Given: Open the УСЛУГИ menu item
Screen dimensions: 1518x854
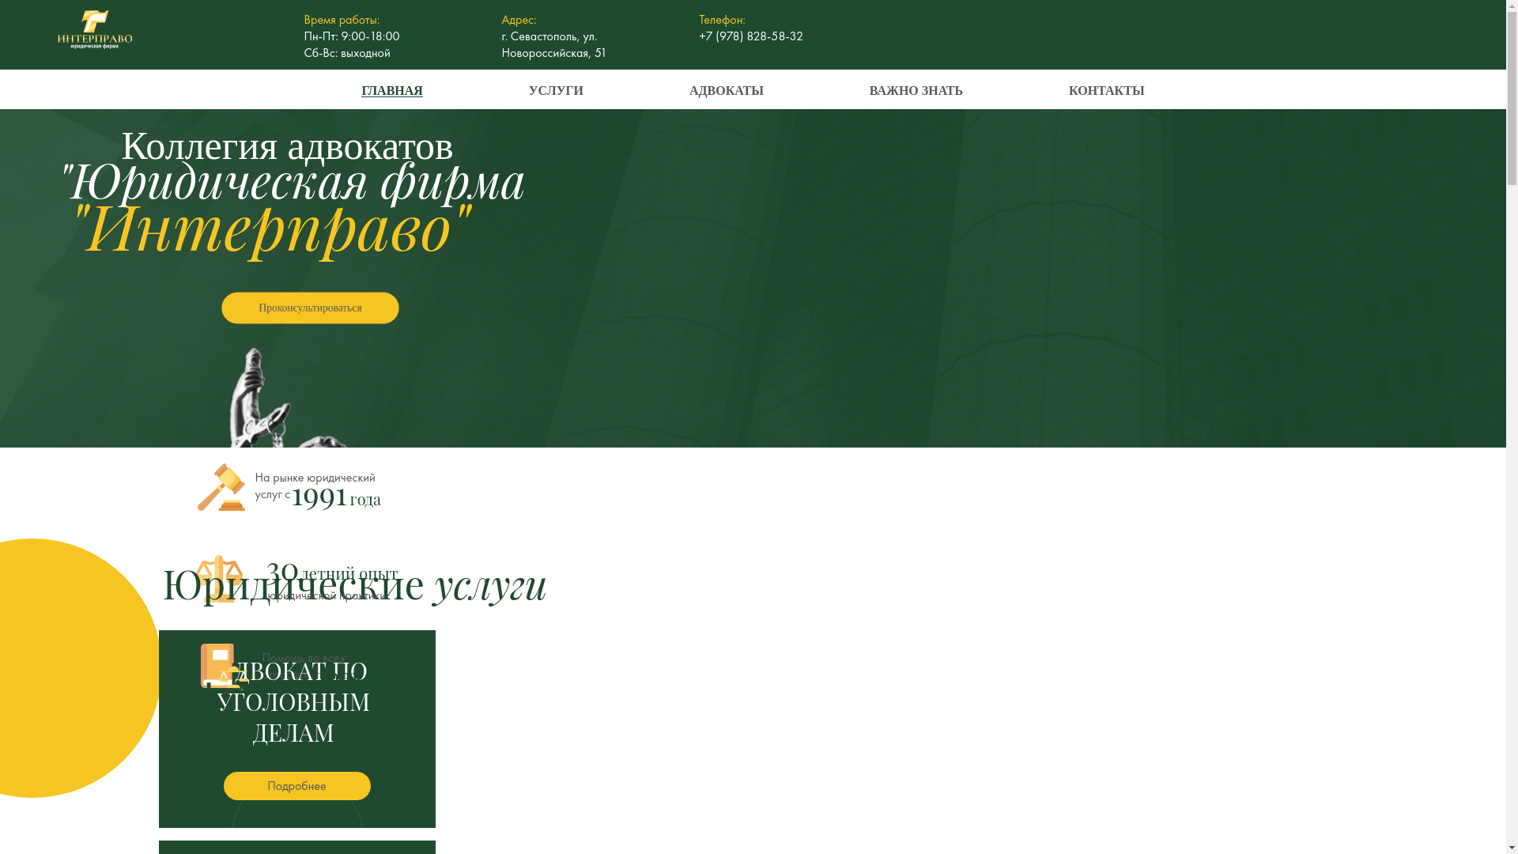Looking at the screenshot, I should [556, 91].
